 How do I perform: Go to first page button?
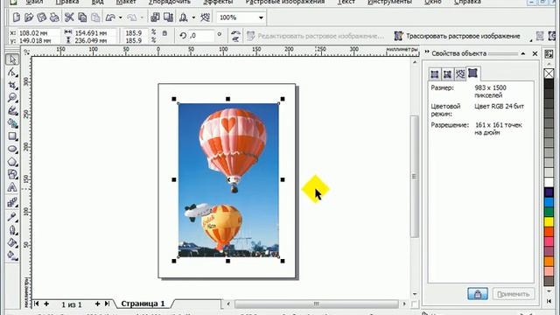[x=37, y=304]
